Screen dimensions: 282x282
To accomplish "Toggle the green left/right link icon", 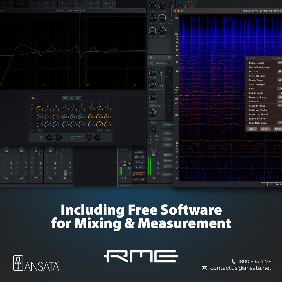I will pyautogui.click(x=71, y=98).
